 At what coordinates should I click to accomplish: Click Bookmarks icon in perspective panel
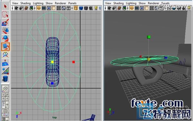119,8
